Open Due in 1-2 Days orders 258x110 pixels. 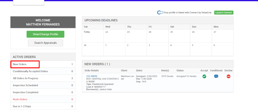coord(43,106)
